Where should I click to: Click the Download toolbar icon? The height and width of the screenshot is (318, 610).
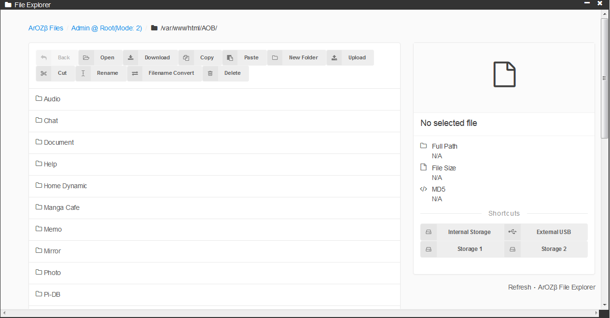pyautogui.click(x=131, y=58)
